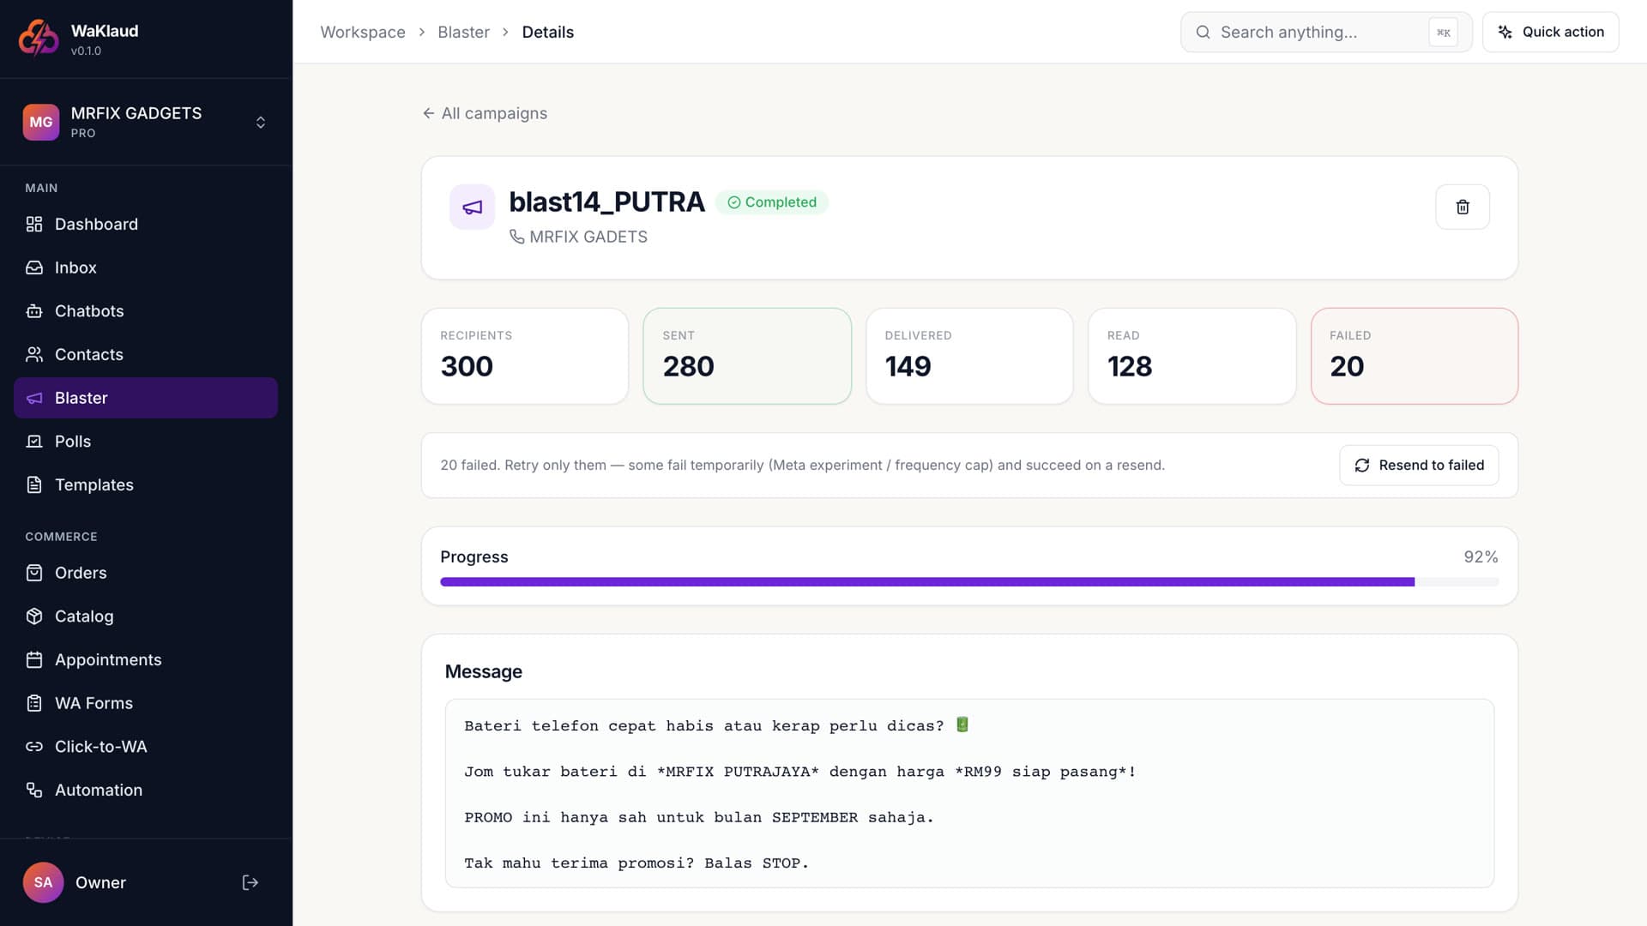The width and height of the screenshot is (1647, 926).
Task: Select the Details breadcrumb item
Action: click(x=548, y=32)
